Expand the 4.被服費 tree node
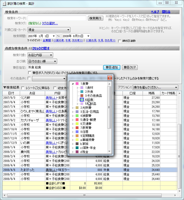 click(73, 116)
